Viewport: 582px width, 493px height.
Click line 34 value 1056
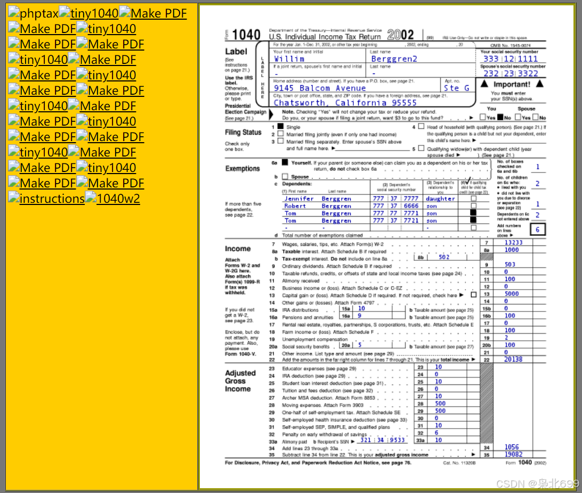pos(512,447)
